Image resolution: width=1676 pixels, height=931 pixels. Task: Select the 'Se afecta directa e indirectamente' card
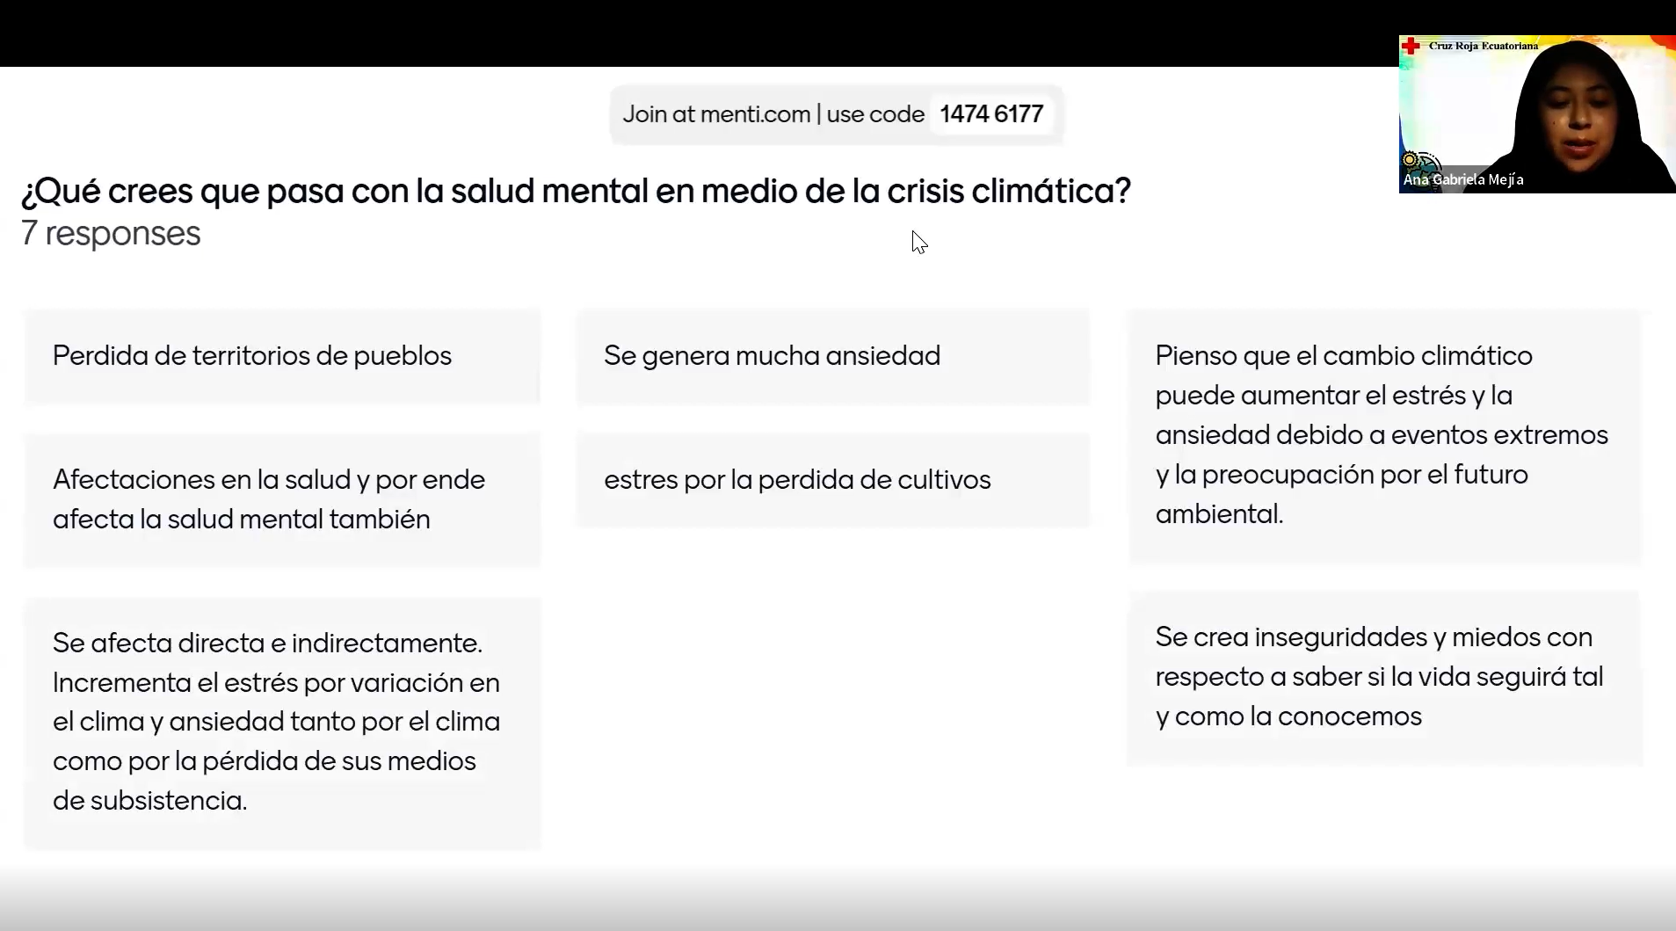click(282, 722)
